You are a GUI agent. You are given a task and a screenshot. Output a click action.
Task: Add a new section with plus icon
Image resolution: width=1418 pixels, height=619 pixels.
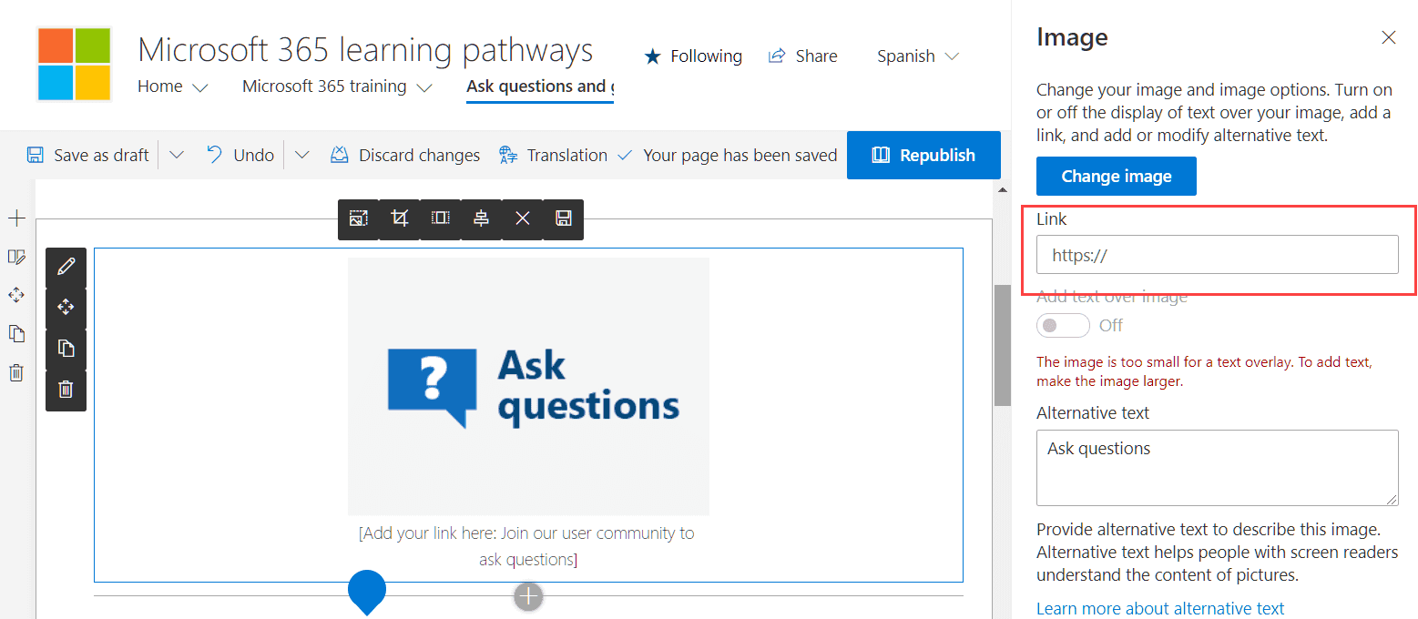click(16, 218)
